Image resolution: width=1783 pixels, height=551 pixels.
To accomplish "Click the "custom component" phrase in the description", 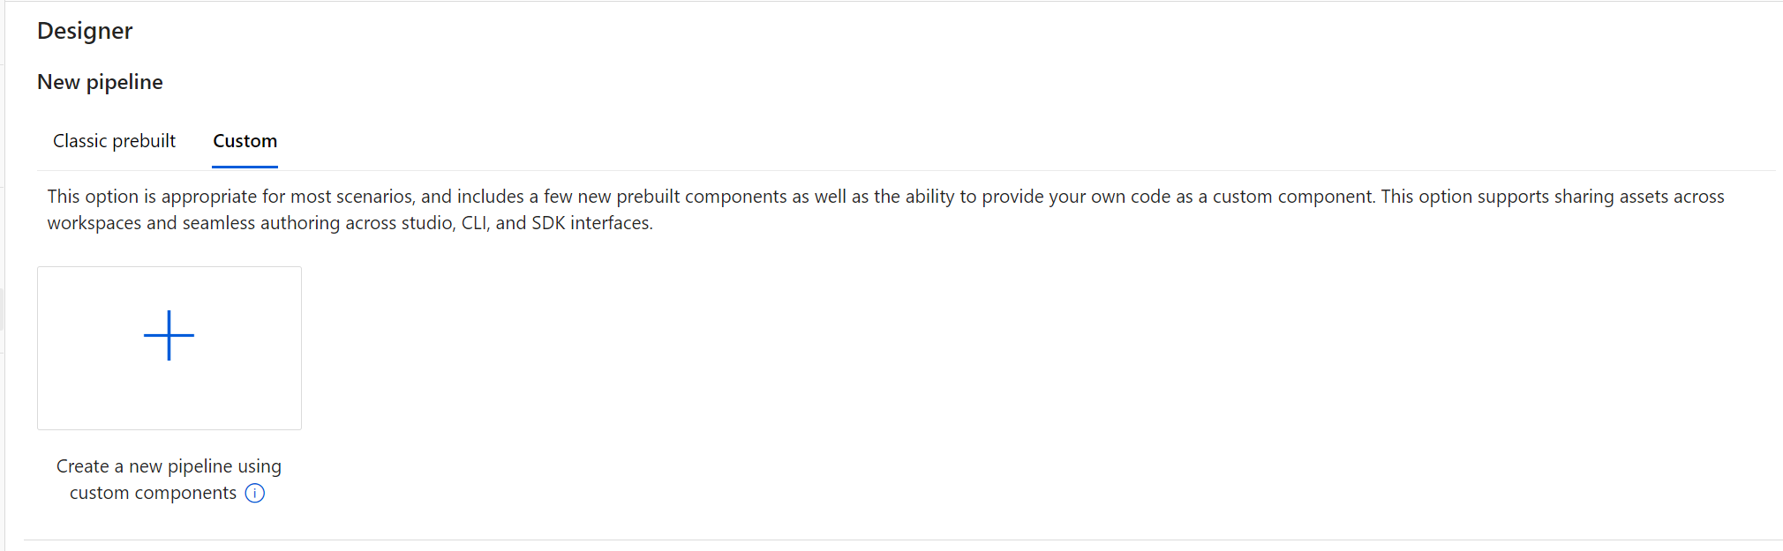I will coord(1293,197).
